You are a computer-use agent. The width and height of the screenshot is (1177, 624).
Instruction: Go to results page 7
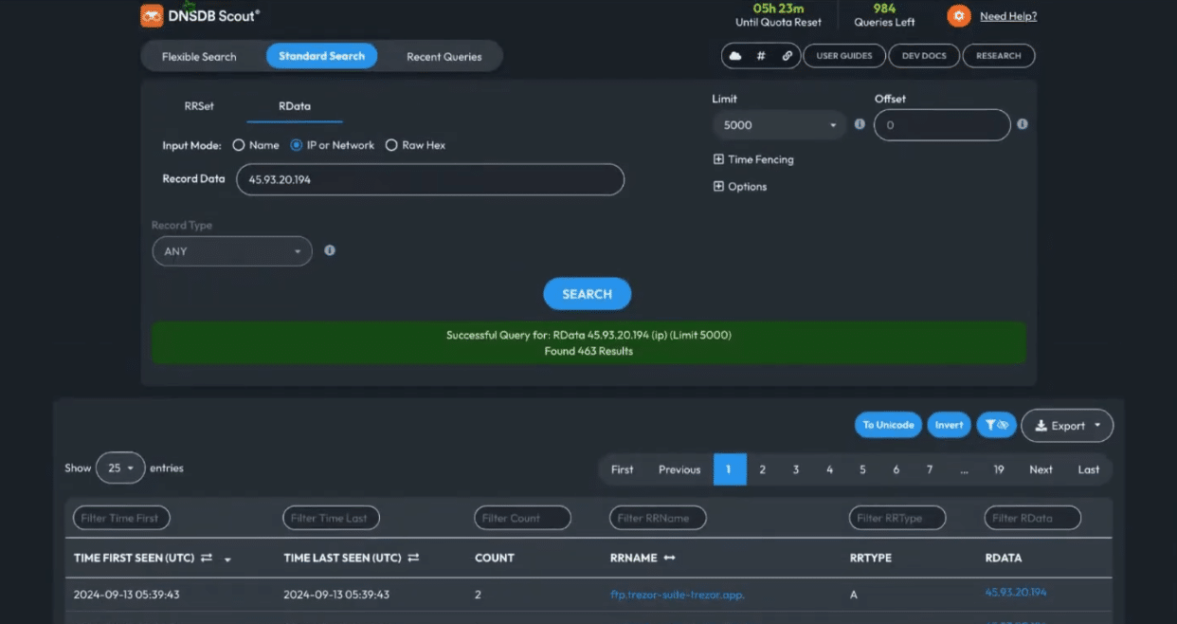tap(930, 469)
